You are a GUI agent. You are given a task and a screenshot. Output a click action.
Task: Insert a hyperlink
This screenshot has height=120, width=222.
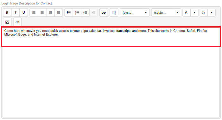point(104,13)
